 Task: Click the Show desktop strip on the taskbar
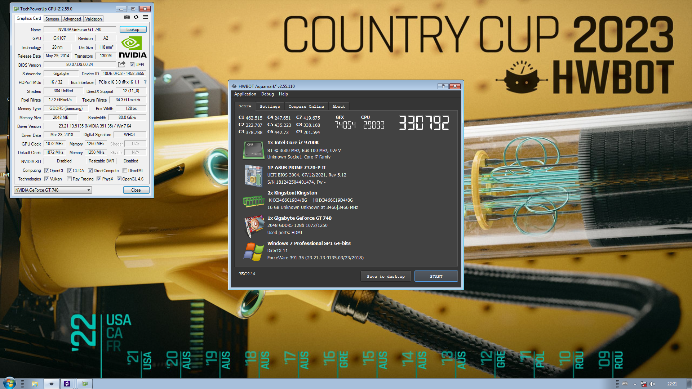pyautogui.click(x=689, y=384)
